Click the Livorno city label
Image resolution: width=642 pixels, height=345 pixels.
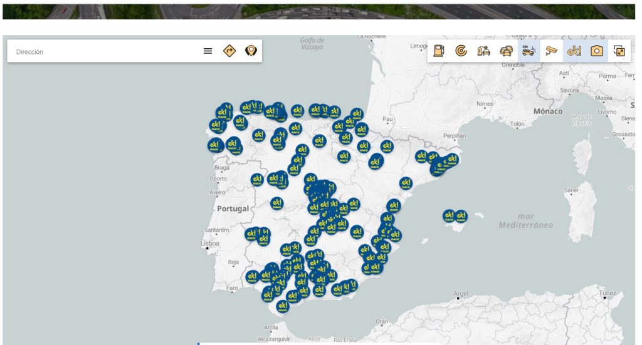coord(607,111)
